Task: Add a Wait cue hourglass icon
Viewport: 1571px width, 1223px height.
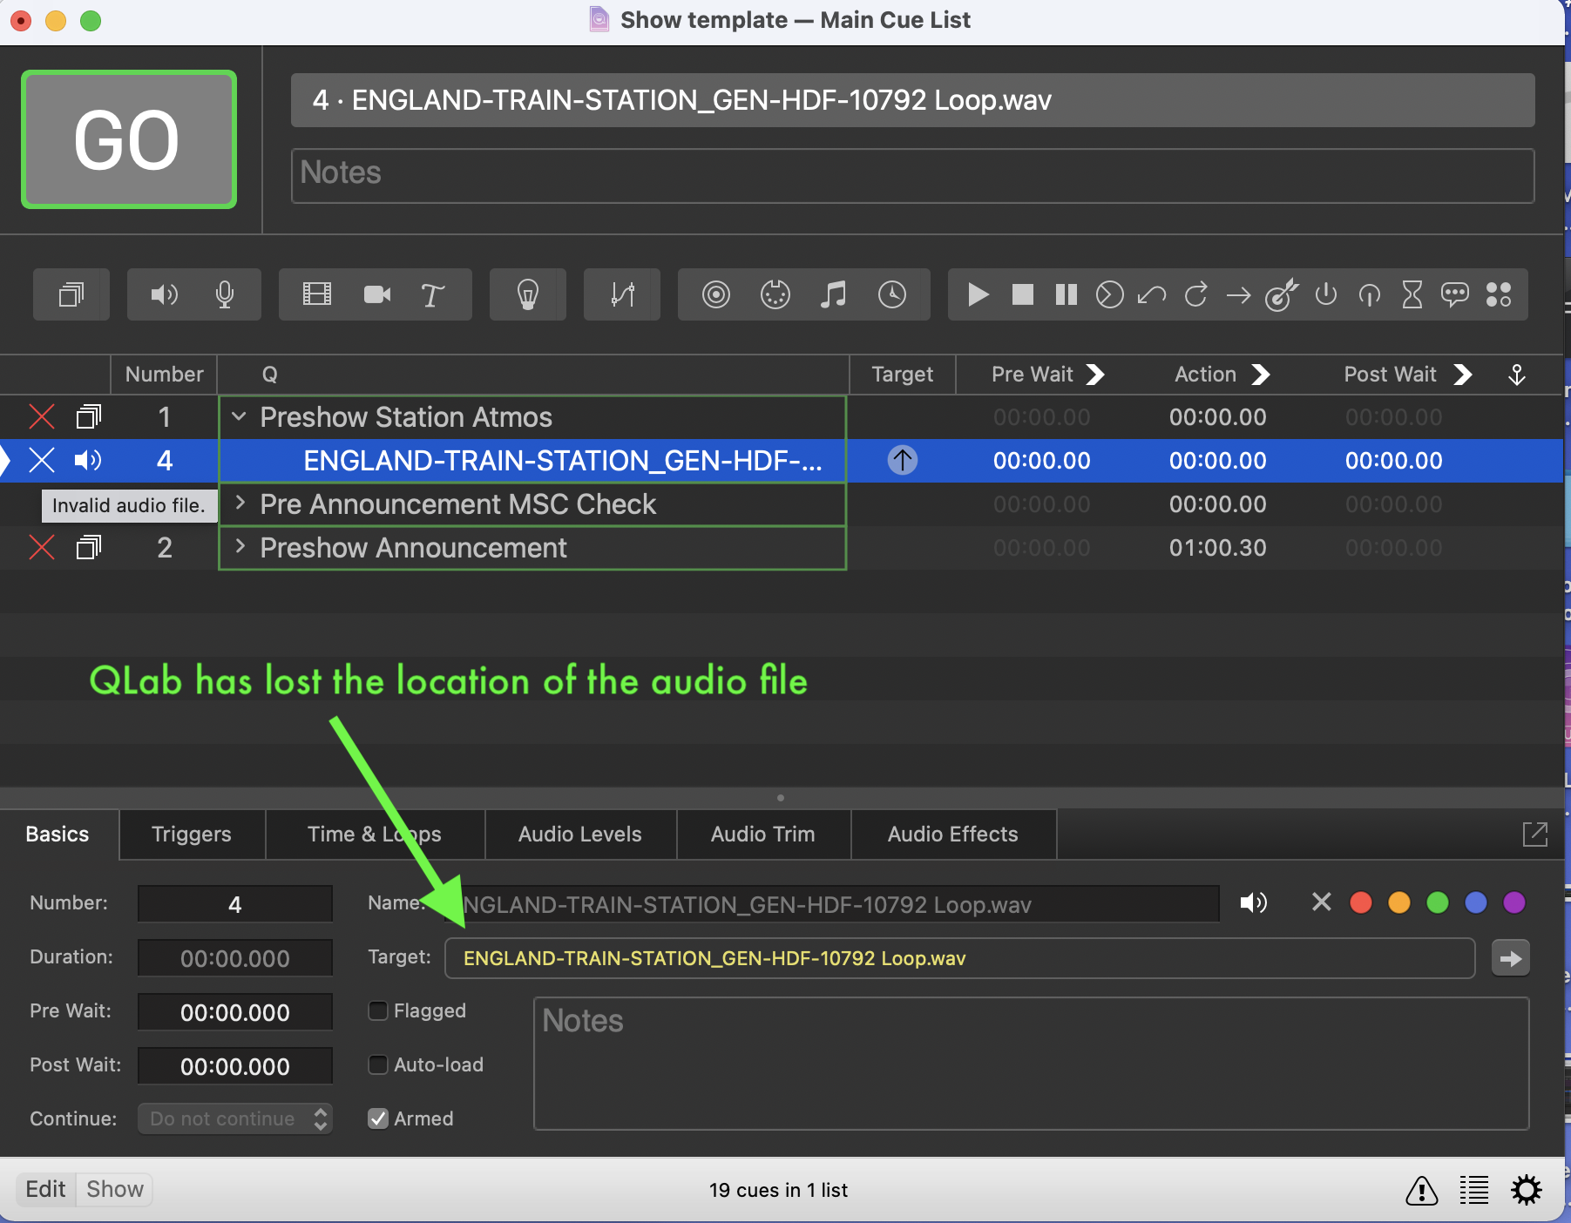Action: pyautogui.click(x=1412, y=294)
